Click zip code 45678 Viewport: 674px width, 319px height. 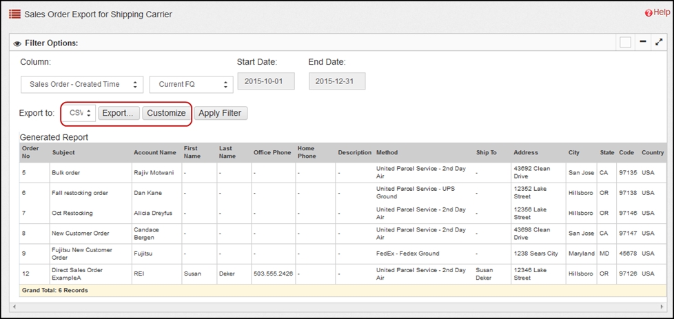point(628,254)
